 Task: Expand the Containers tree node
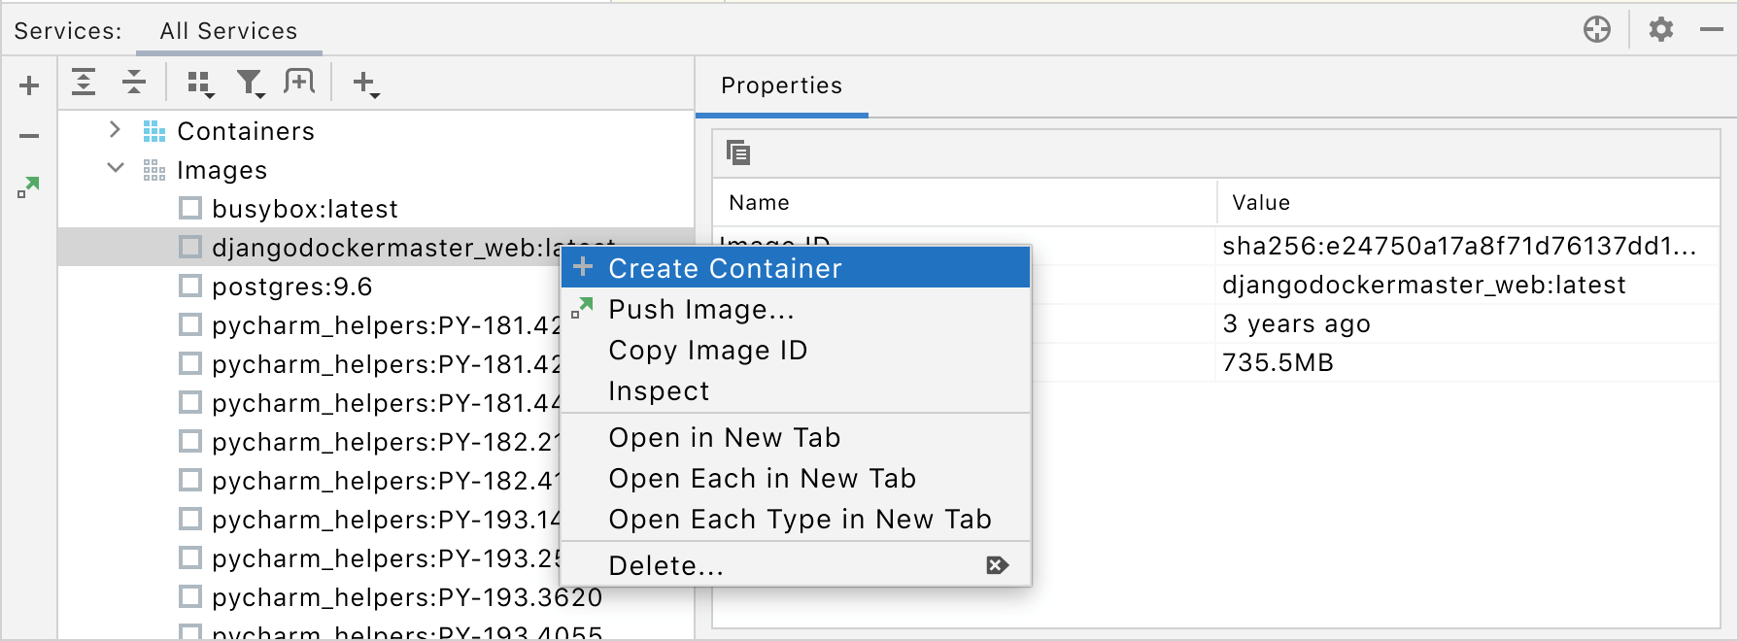pyautogui.click(x=115, y=130)
